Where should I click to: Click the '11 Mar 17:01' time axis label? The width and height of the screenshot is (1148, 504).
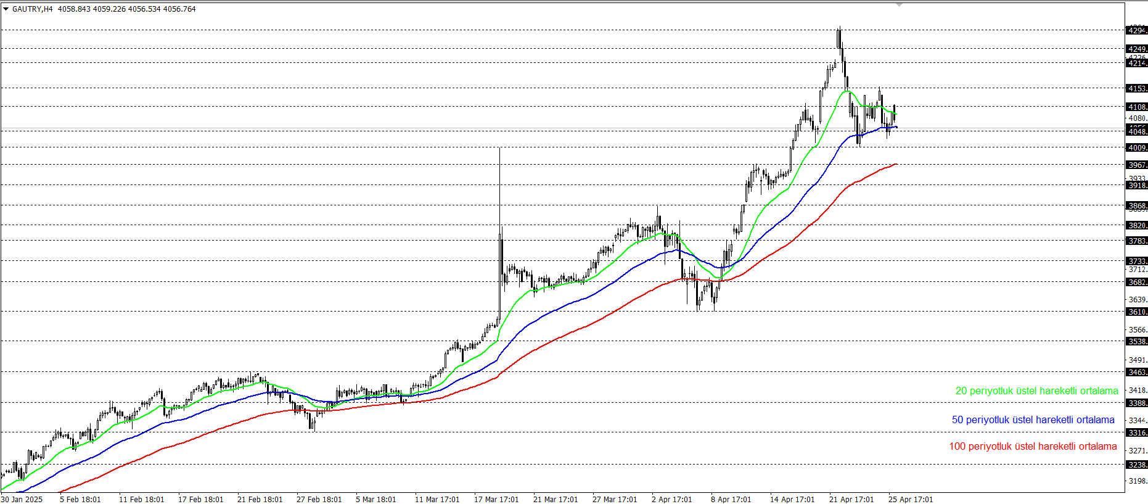(x=437, y=500)
